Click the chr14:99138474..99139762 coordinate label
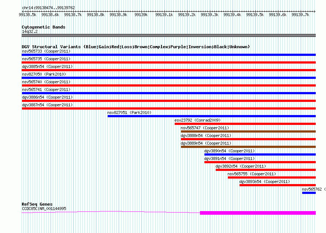 (48, 8)
